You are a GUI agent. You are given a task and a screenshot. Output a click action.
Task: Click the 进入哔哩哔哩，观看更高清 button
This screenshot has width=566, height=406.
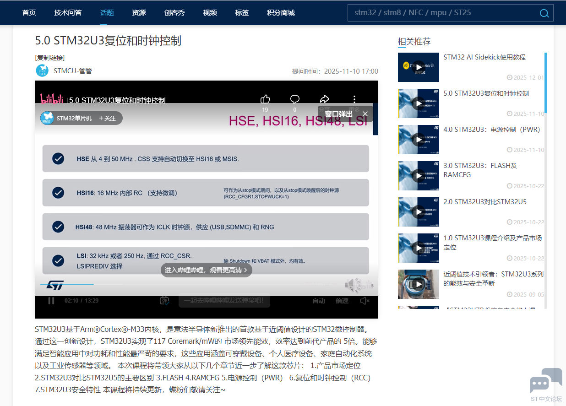coord(206,270)
